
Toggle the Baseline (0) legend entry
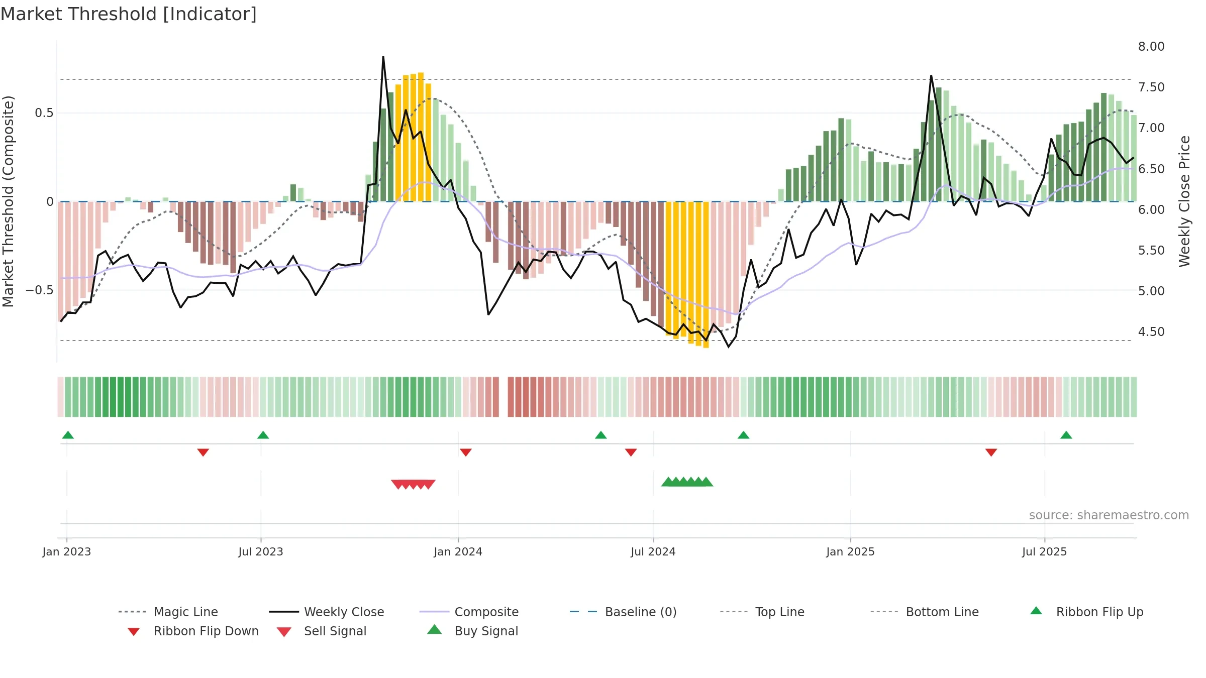[623, 612]
